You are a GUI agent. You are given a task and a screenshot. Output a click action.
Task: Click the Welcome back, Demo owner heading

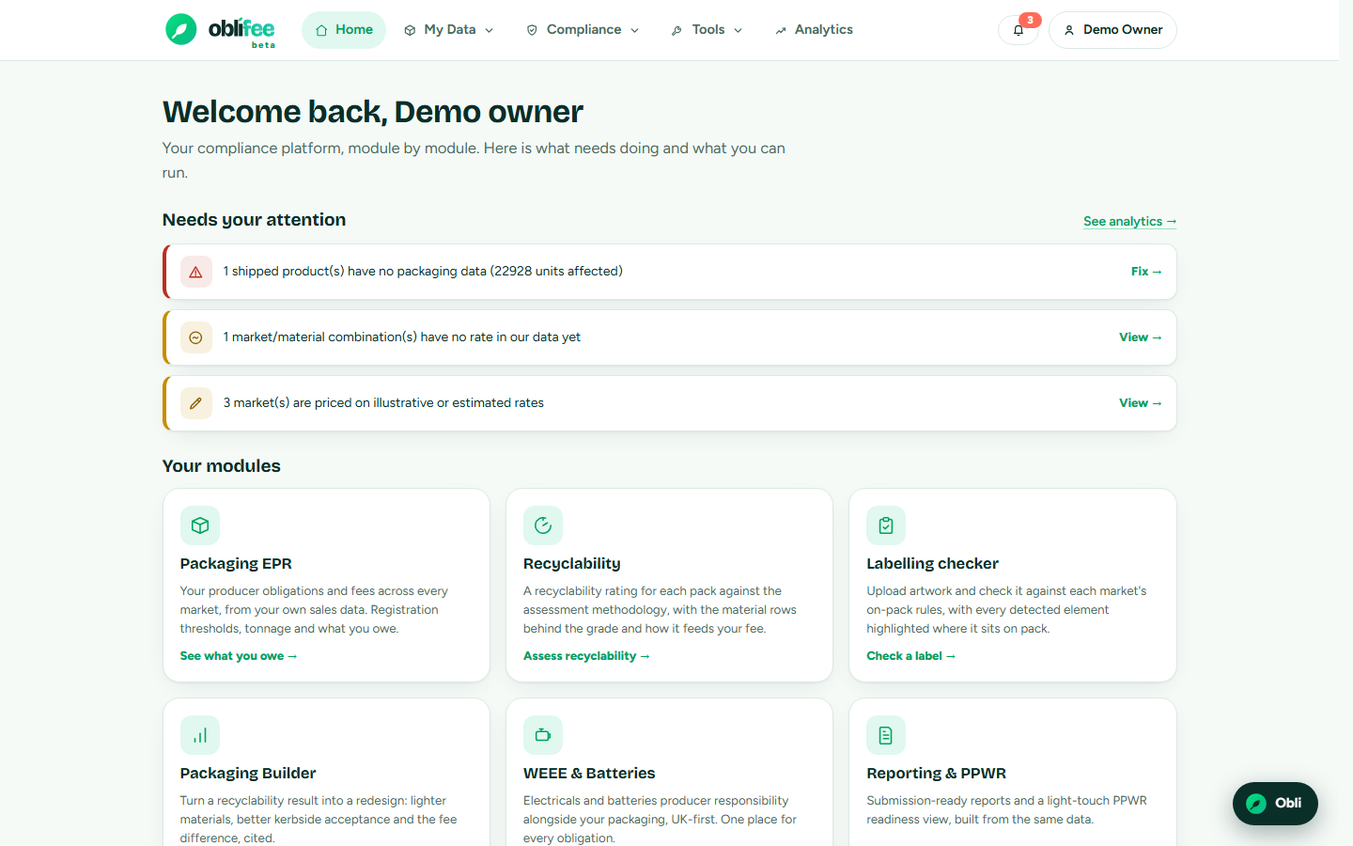[x=372, y=112]
